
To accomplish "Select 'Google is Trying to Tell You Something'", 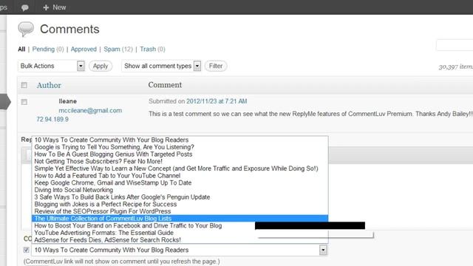I will (180, 147).
